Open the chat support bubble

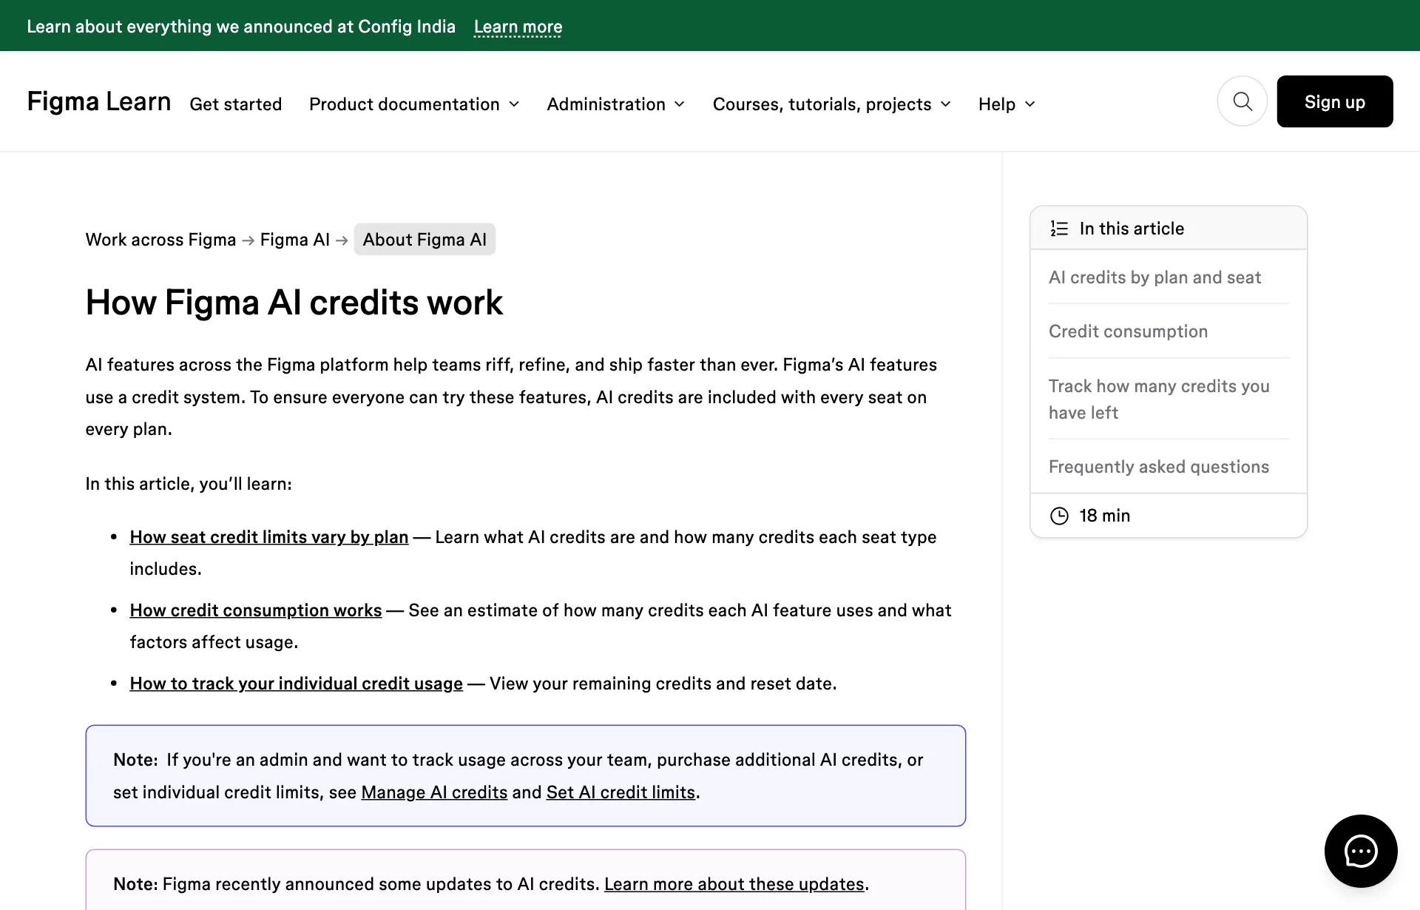1361,851
